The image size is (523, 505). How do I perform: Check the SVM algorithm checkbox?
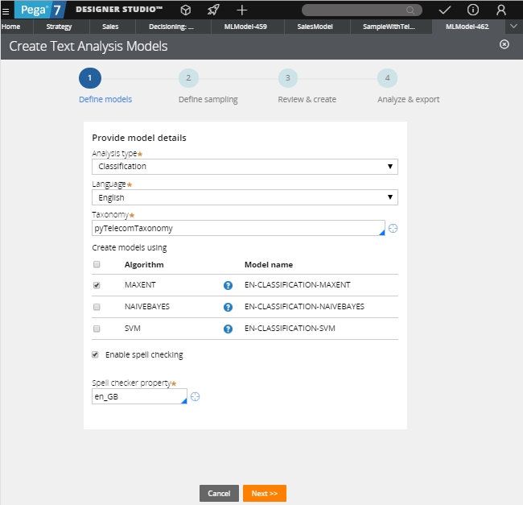(97, 329)
